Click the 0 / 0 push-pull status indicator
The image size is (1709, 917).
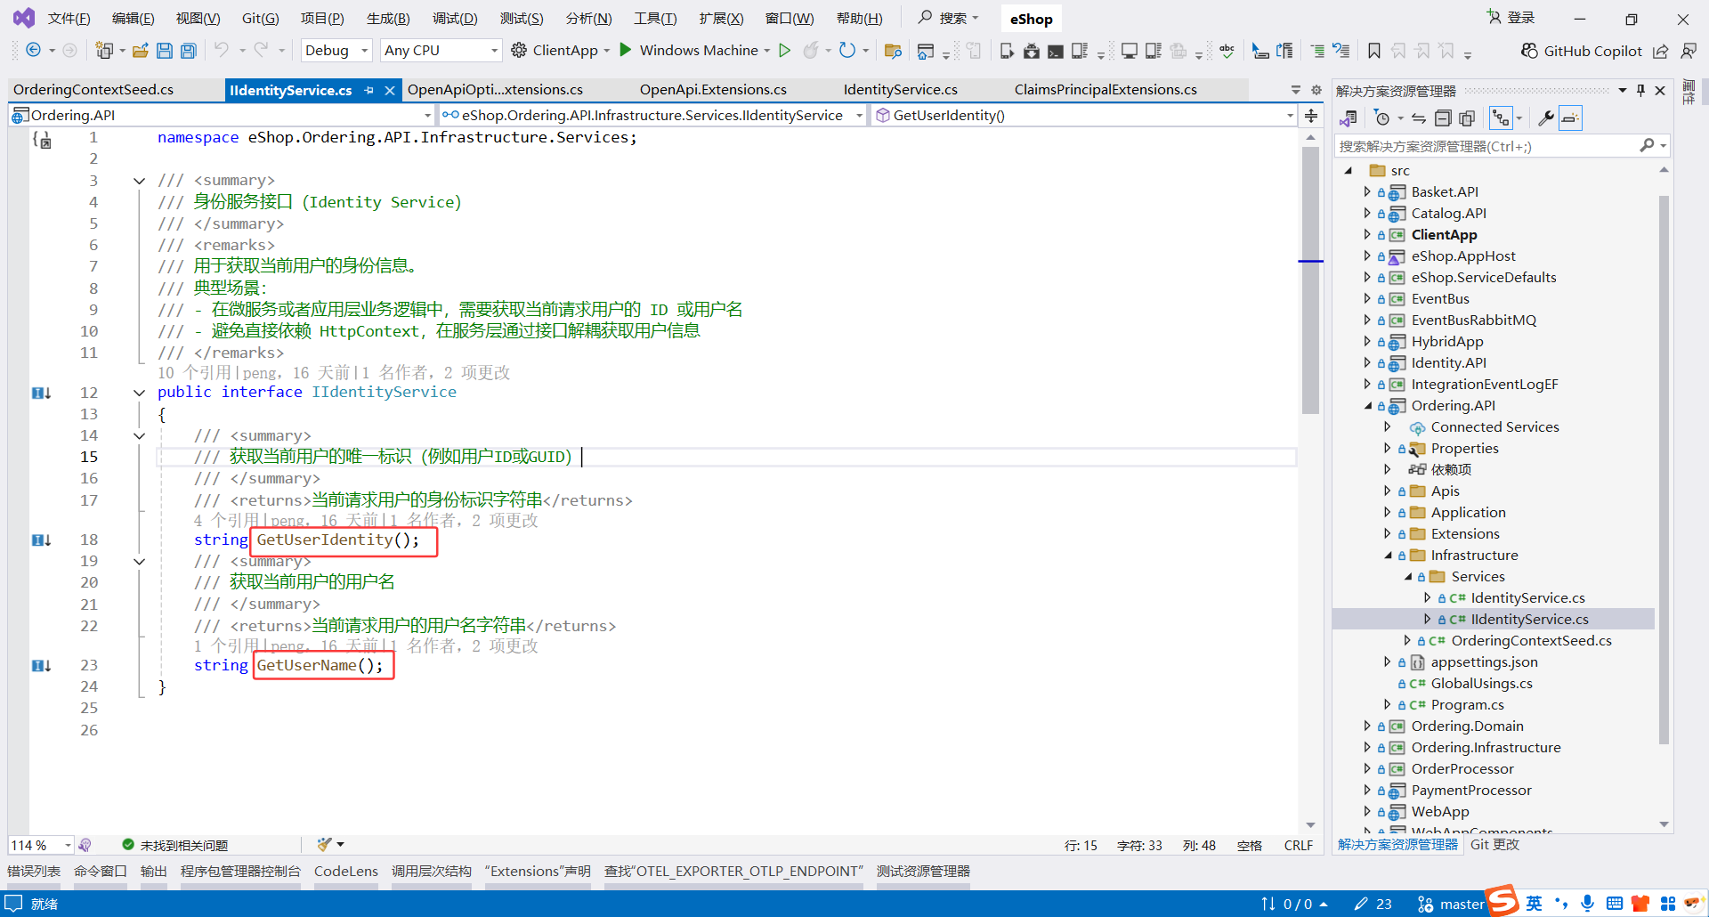point(1295,904)
